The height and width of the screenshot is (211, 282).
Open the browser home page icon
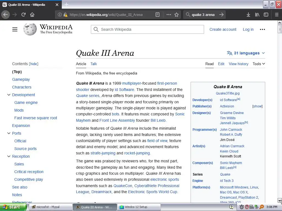tap(32, 15)
